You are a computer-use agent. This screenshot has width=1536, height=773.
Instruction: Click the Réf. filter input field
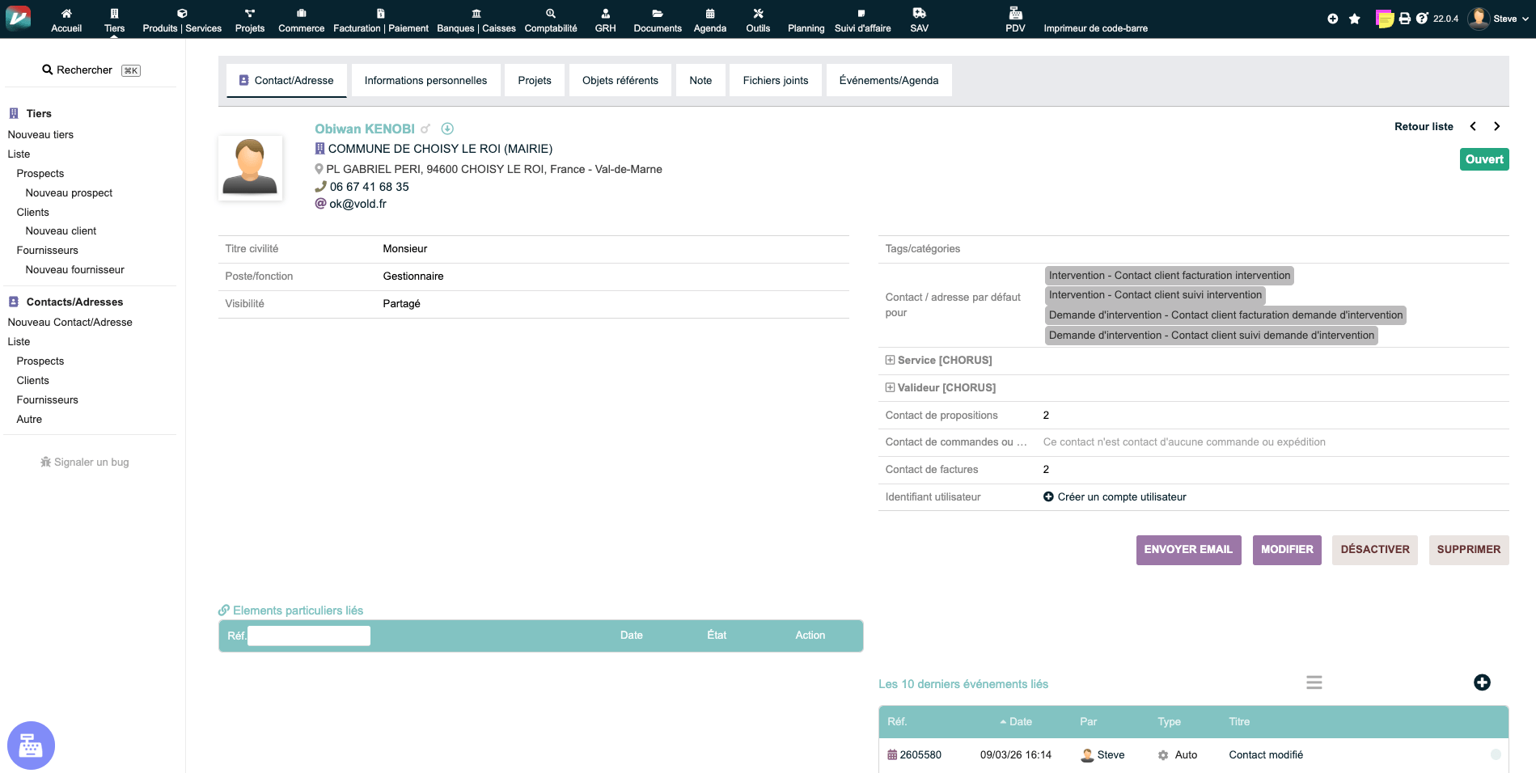point(309,636)
